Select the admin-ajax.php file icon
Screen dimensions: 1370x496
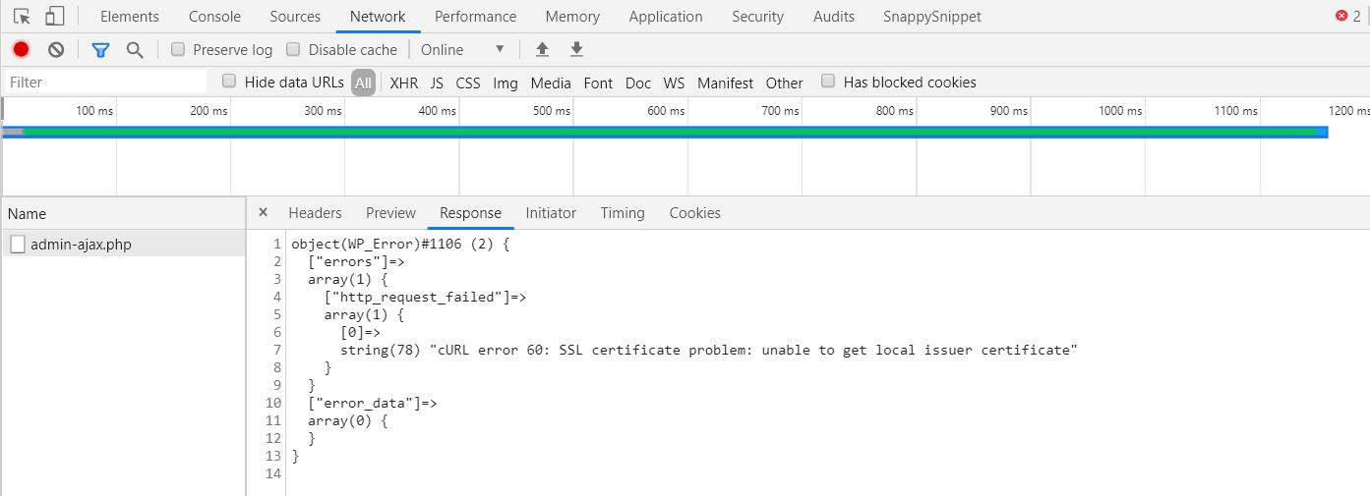coord(17,245)
